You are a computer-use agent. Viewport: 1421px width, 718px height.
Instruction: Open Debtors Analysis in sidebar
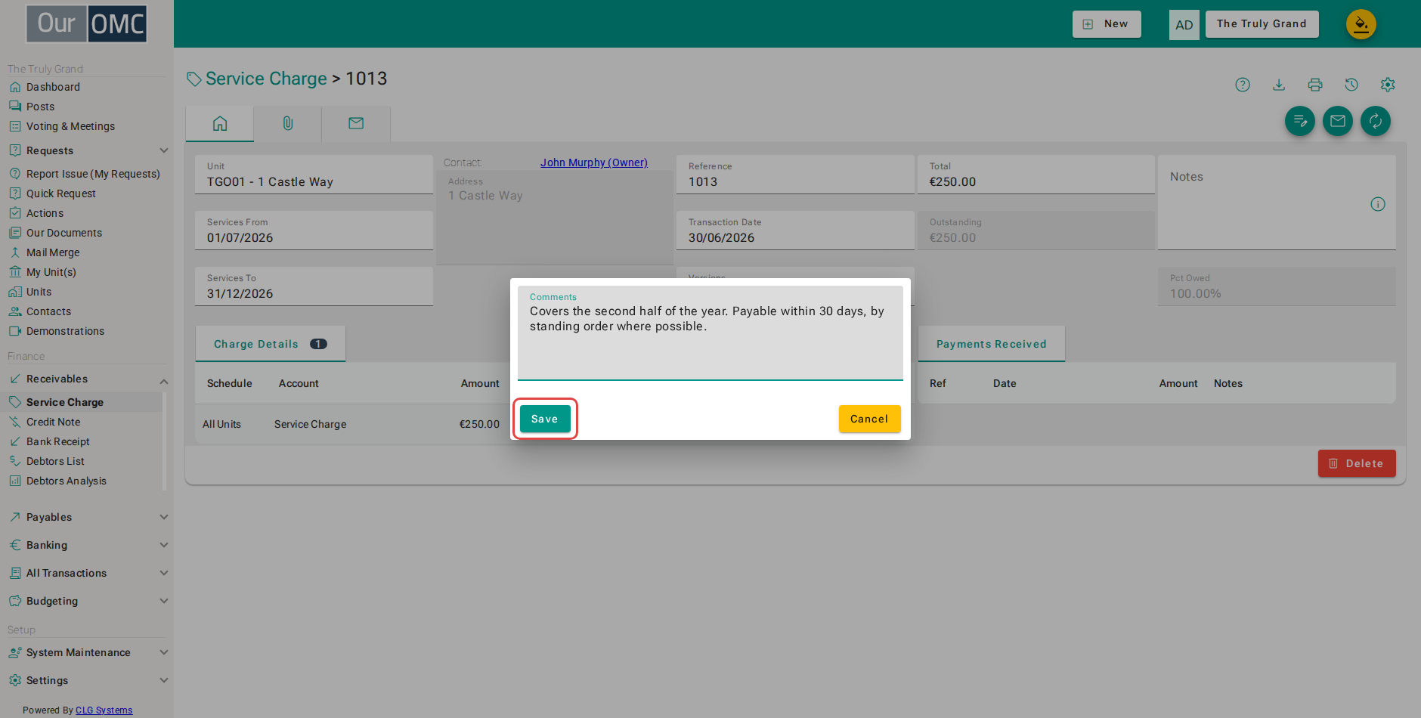pyautogui.click(x=66, y=481)
